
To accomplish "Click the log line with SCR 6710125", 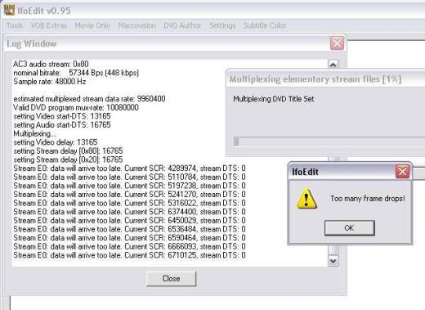I will click(x=129, y=255).
